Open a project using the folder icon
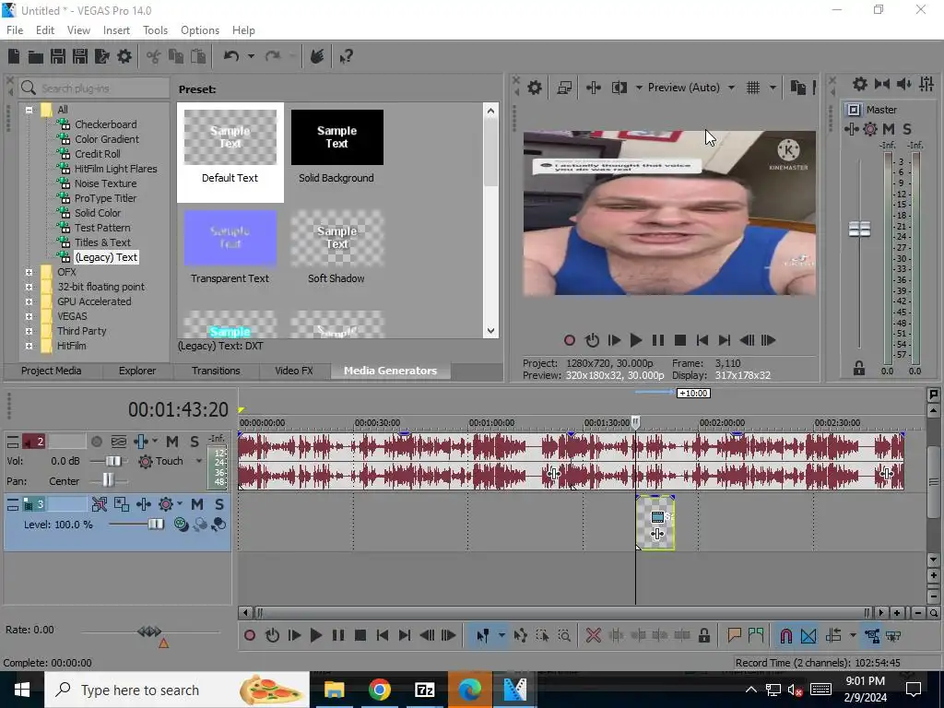Viewport: 944px width, 708px height. point(36,56)
